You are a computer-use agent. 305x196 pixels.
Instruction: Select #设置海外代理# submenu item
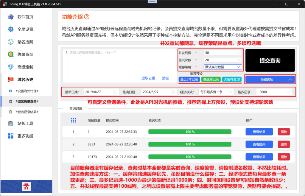point(27,91)
